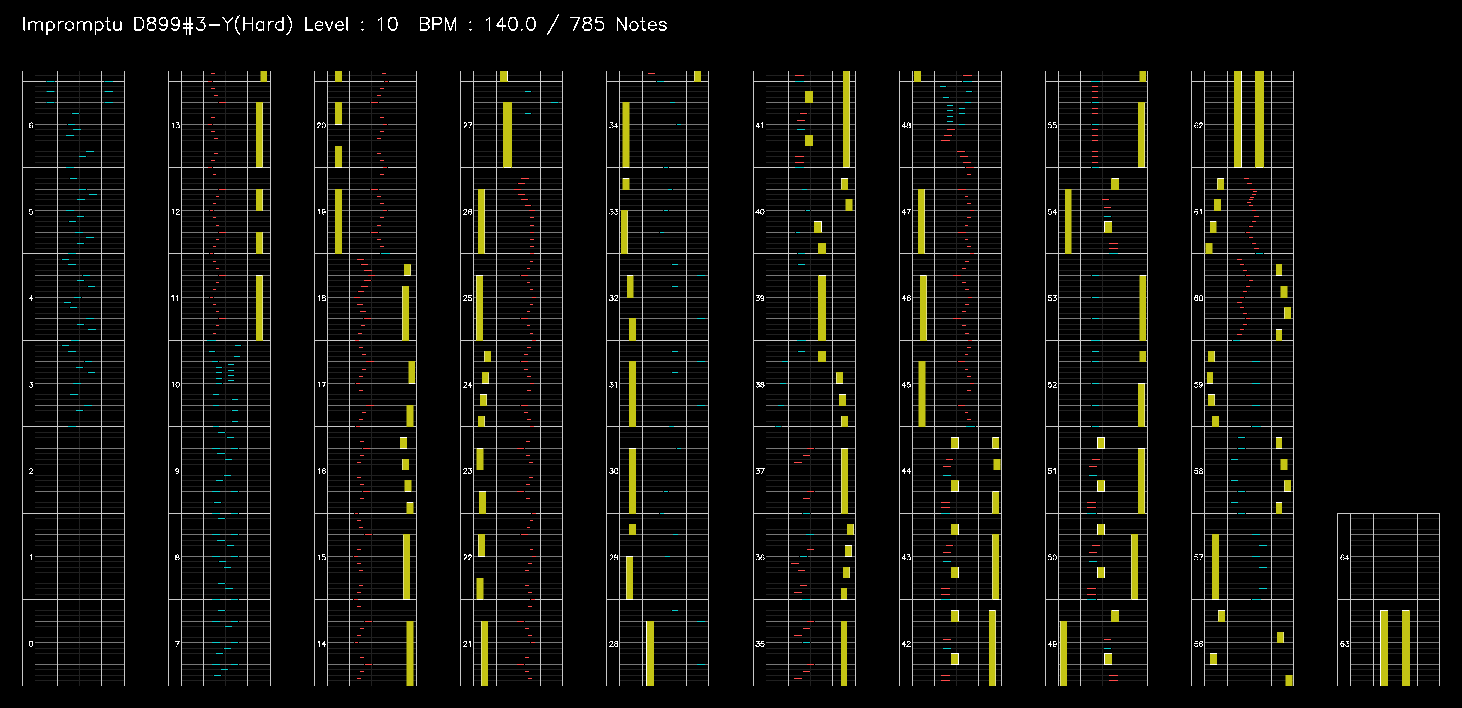This screenshot has width=1462, height=708.
Task: Click the "Level : 10" text
Action: coord(351,24)
